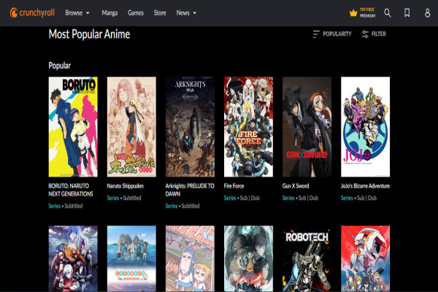Open the Fire Force poster

pyautogui.click(x=248, y=127)
